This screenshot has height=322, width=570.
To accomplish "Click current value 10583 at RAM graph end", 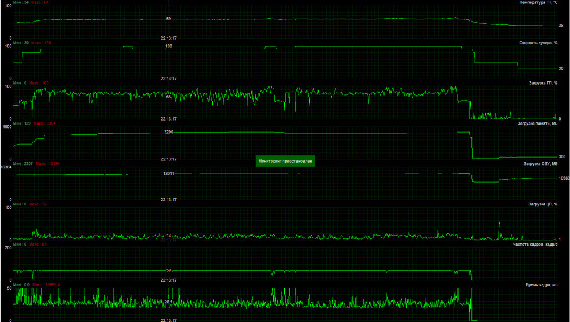I will 564,178.
